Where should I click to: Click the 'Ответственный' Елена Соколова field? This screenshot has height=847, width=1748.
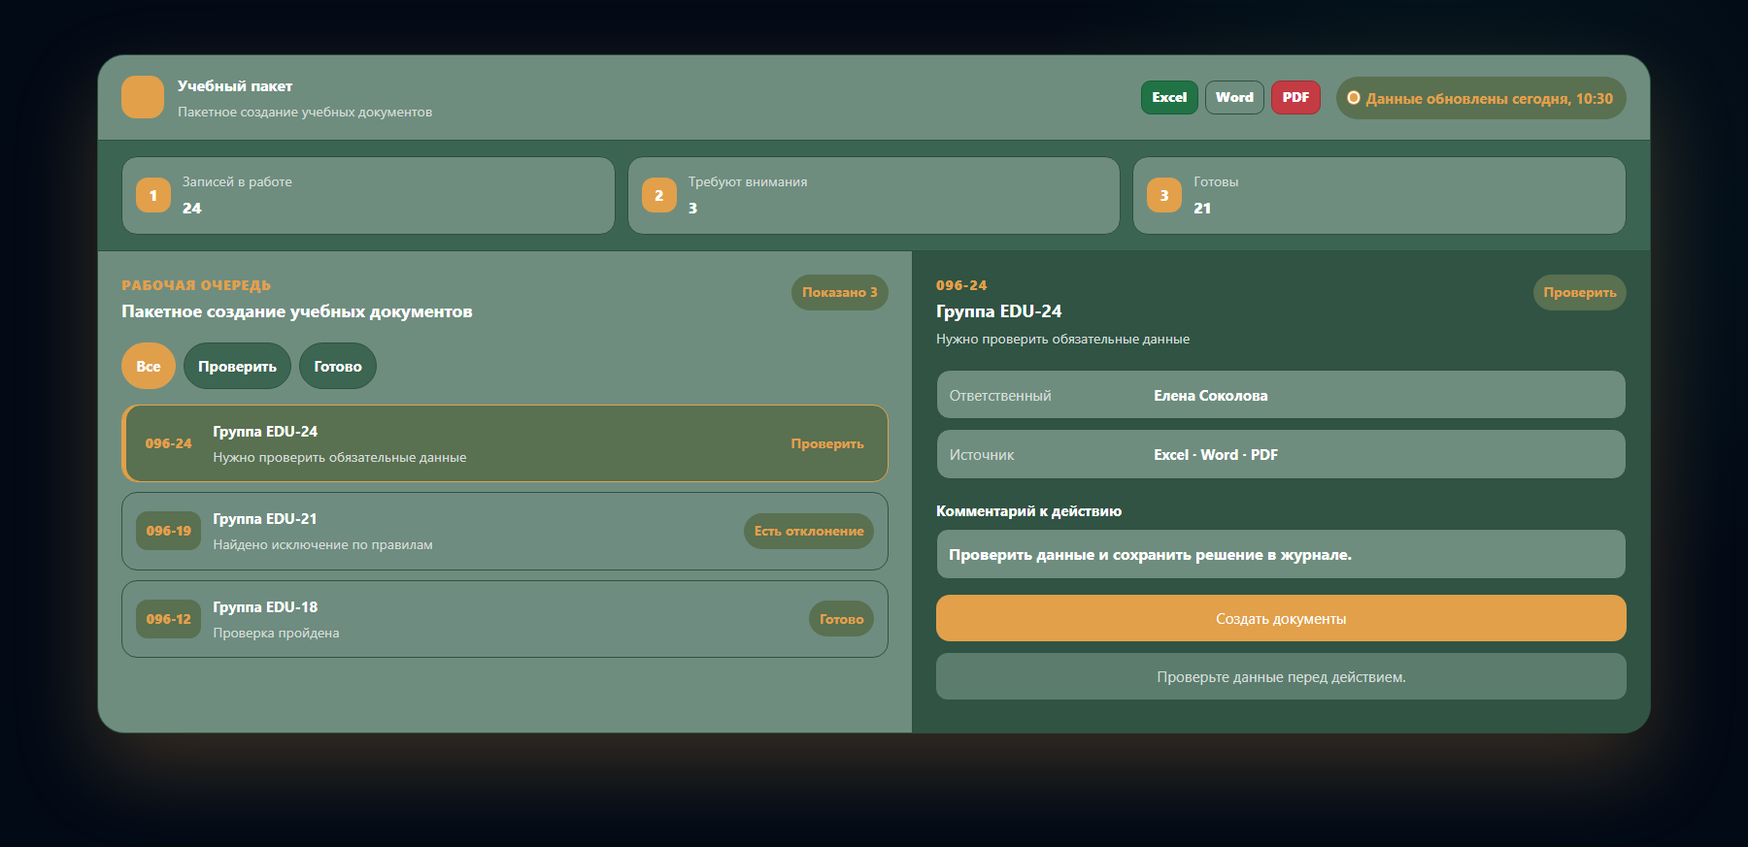(1281, 395)
